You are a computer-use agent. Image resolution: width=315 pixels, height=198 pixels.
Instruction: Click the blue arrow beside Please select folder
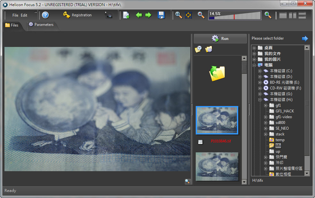click(x=305, y=38)
